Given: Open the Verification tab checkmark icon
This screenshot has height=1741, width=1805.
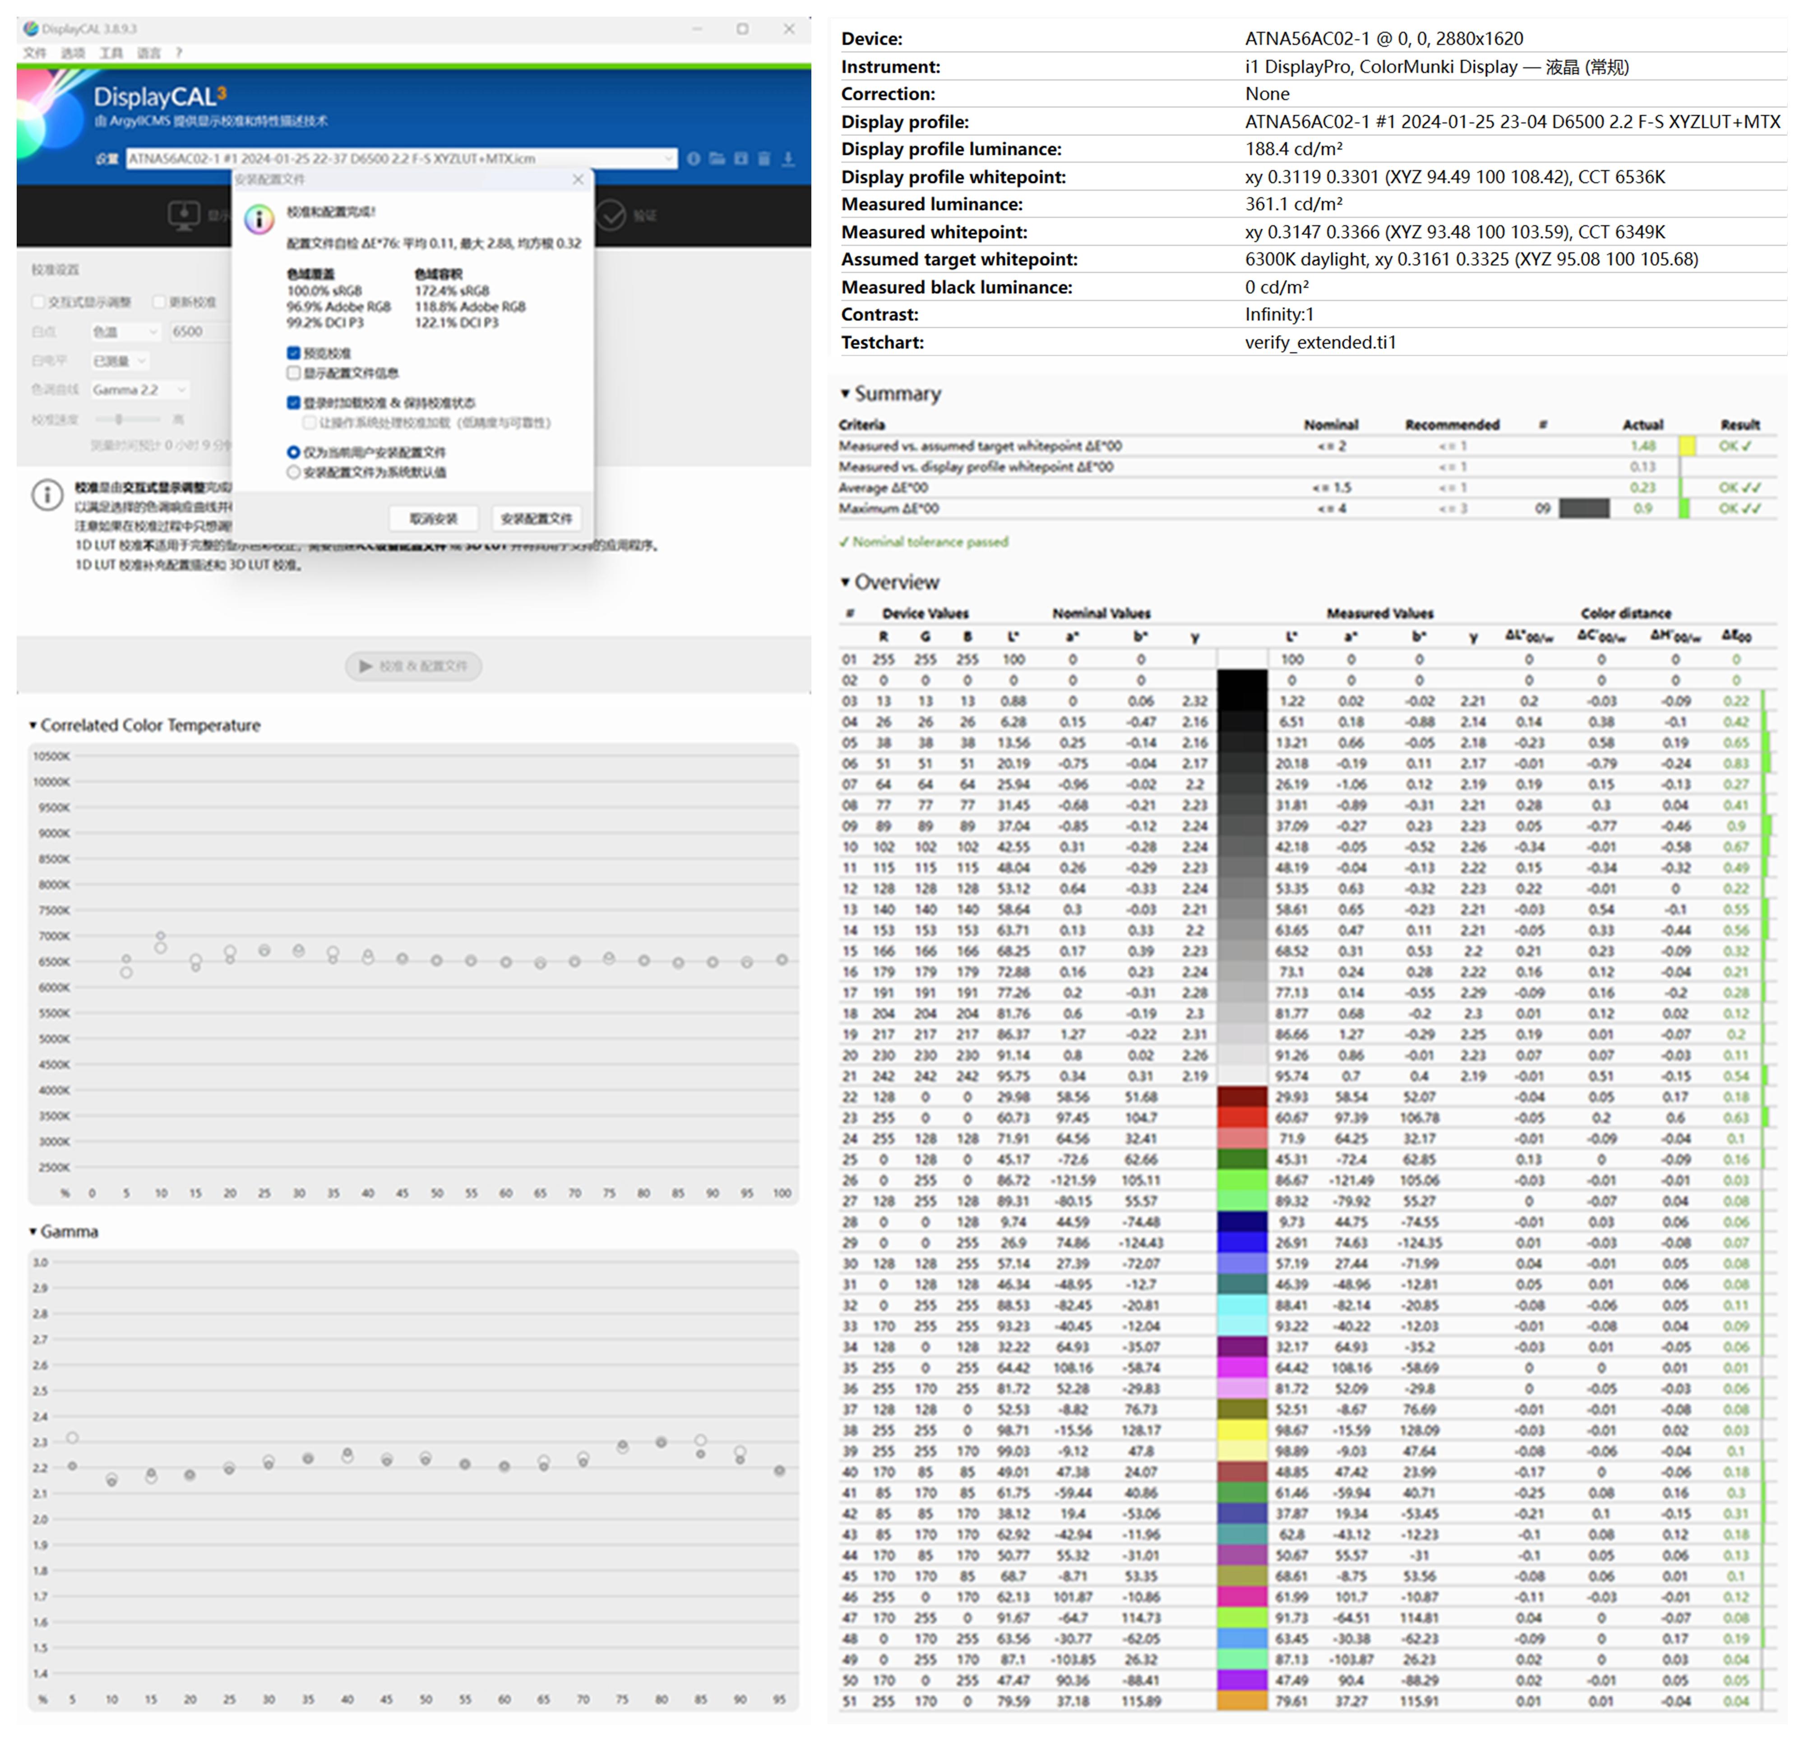Looking at the screenshot, I should [611, 216].
